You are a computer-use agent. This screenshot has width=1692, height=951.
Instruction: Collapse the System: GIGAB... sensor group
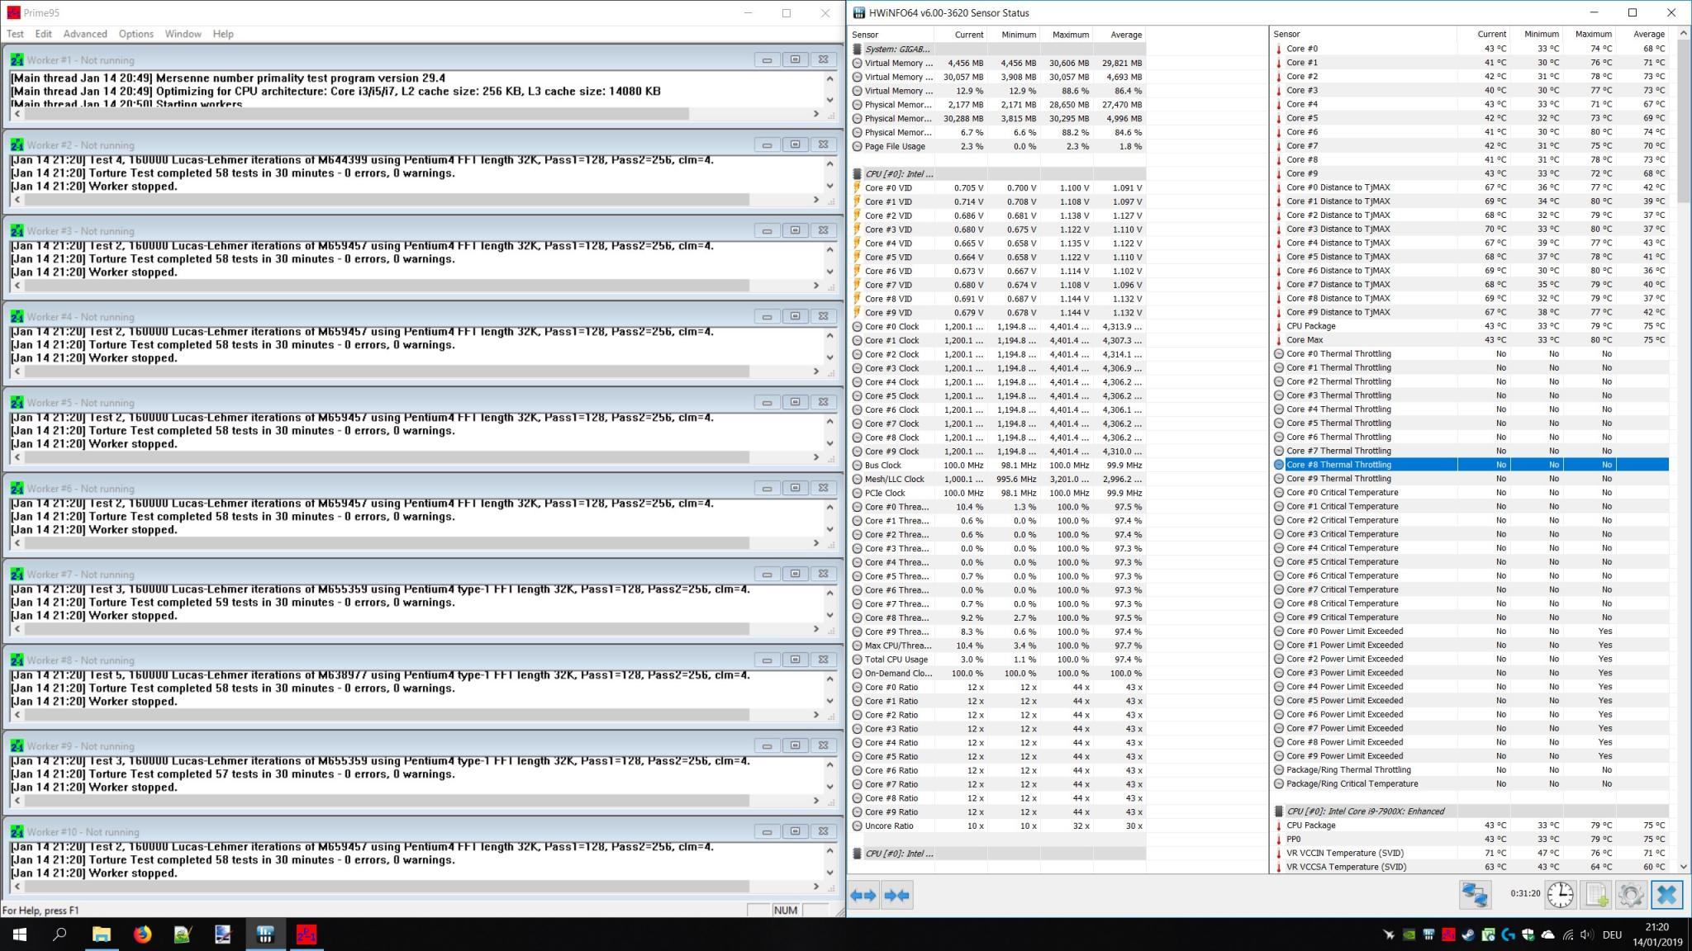click(x=998, y=49)
